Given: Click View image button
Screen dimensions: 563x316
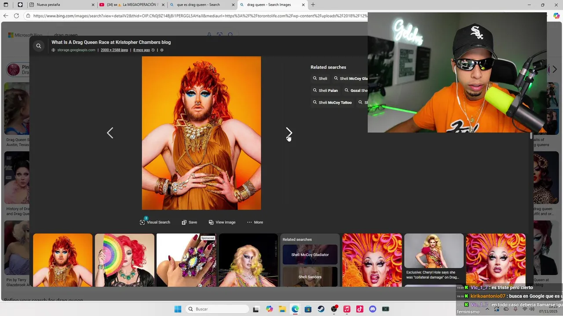Looking at the screenshot, I should point(222,222).
